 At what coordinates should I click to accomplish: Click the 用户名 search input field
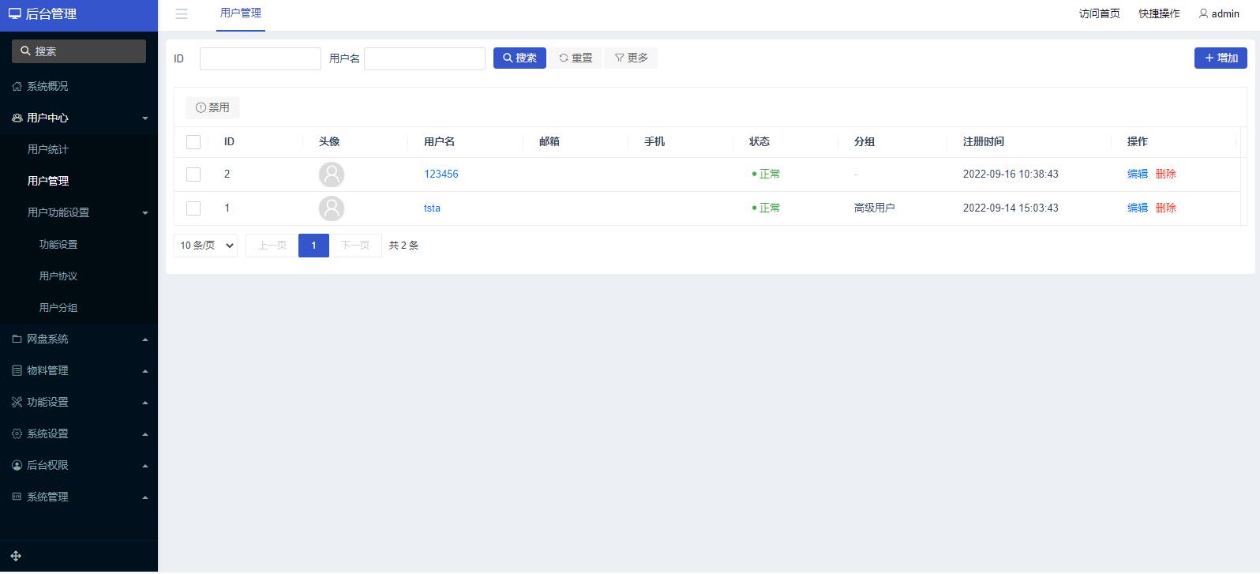[425, 58]
